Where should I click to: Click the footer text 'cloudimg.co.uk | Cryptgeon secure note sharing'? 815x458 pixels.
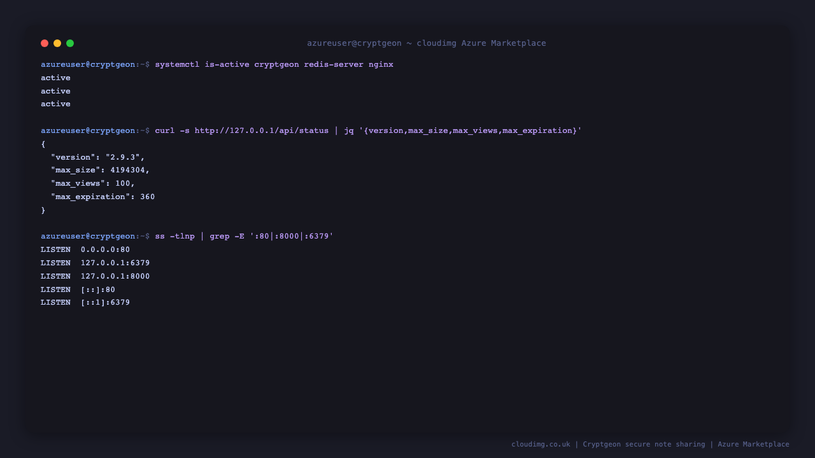tap(608, 445)
